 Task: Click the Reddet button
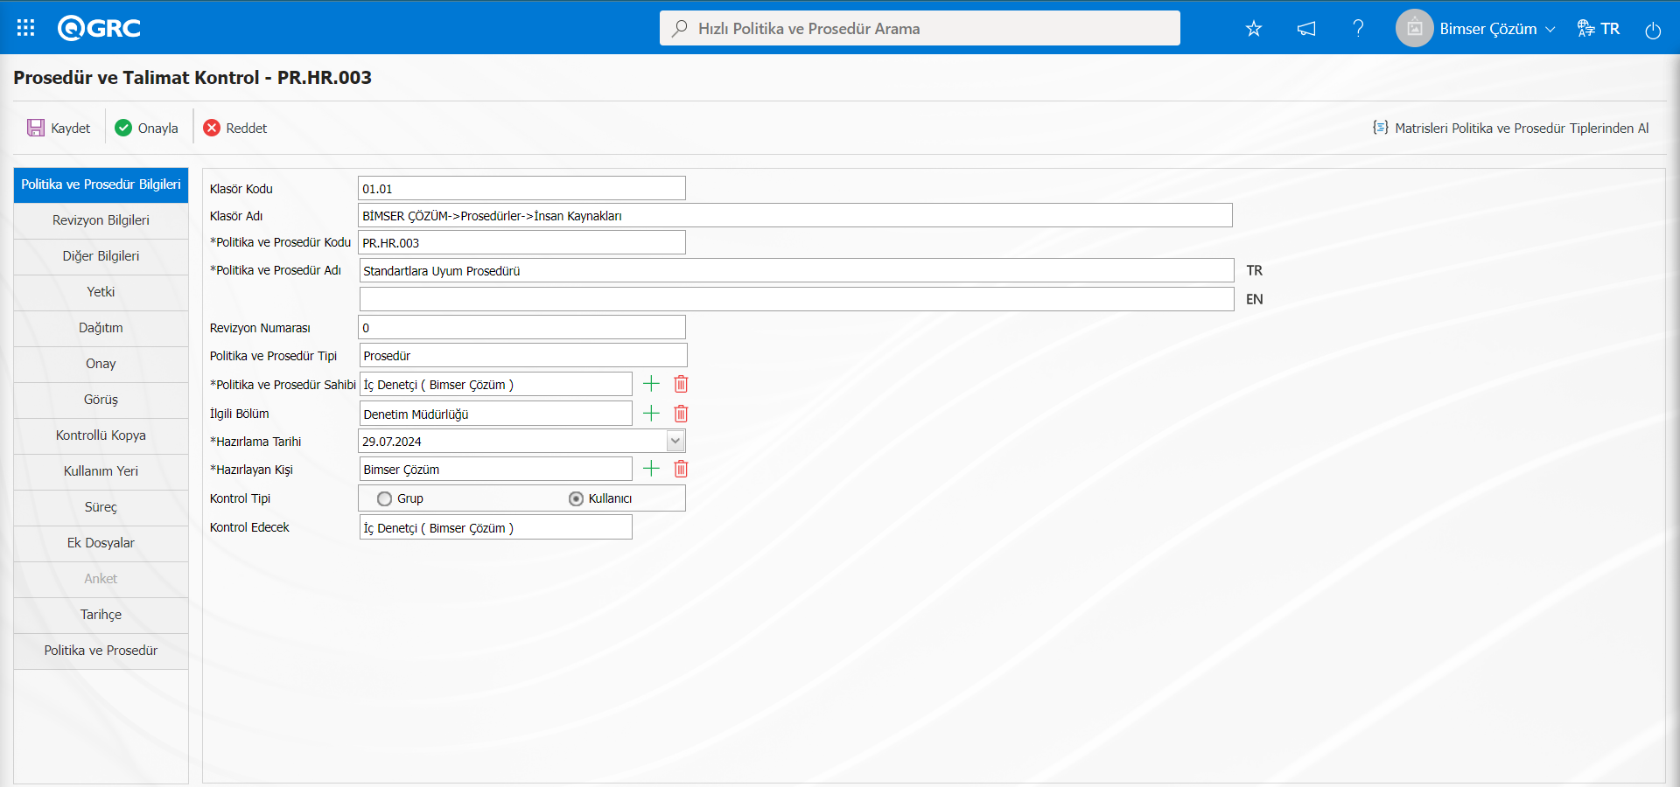[x=235, y=128]
